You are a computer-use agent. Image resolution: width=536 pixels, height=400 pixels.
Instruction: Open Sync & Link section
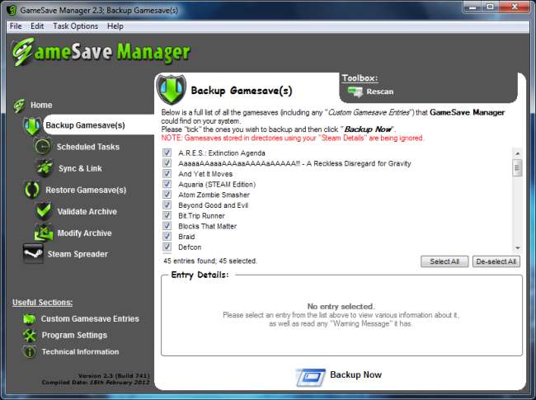coord(80,168)
